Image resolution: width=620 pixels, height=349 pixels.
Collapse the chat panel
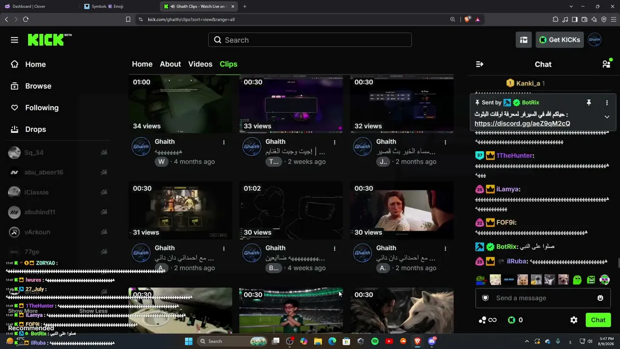(x=480, y=64)
